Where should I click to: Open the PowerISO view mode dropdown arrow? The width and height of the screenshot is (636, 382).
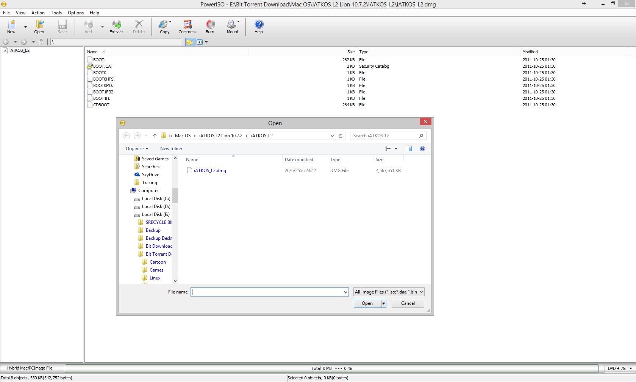point(206,42)
